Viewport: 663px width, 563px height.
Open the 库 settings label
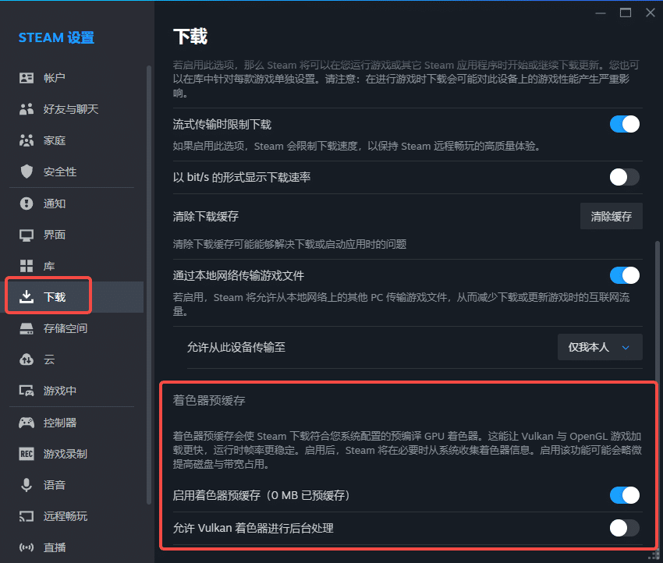pos(49,266)
